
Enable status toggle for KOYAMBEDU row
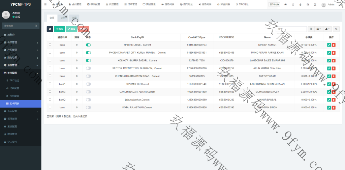pyautogui.click(x=88, y=84)
